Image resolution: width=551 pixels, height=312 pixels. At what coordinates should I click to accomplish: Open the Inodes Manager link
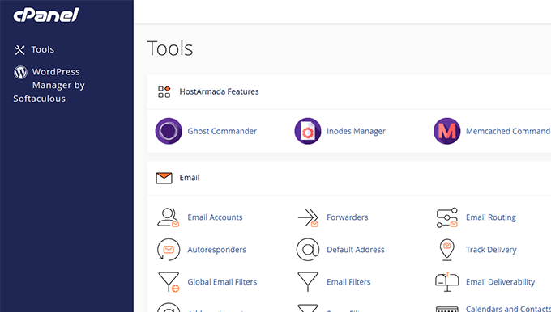pos(356,131)
